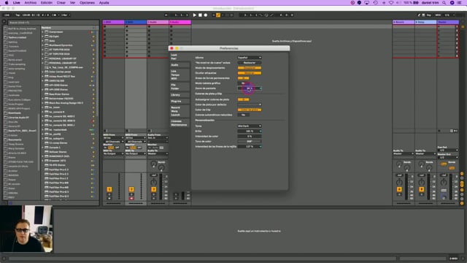
Task: Open the Tema theme dropdown
Action: pyautogui.click(x=250, y=126)
